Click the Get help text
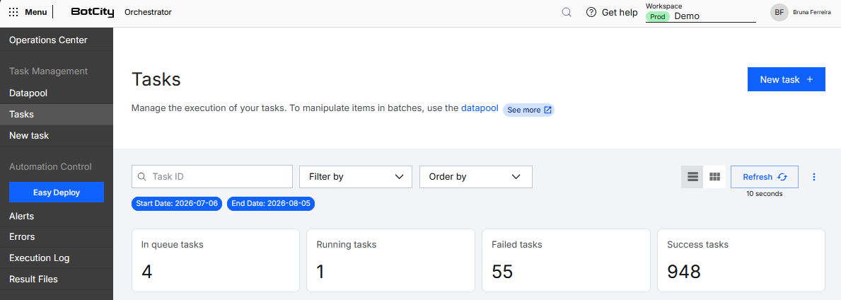Viewport: 841px width, 300px height. 620,12
